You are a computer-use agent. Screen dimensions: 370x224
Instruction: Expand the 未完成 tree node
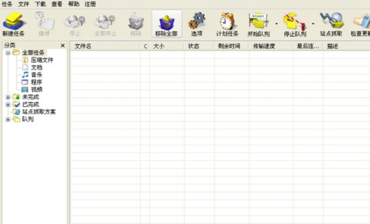point(8,97)
